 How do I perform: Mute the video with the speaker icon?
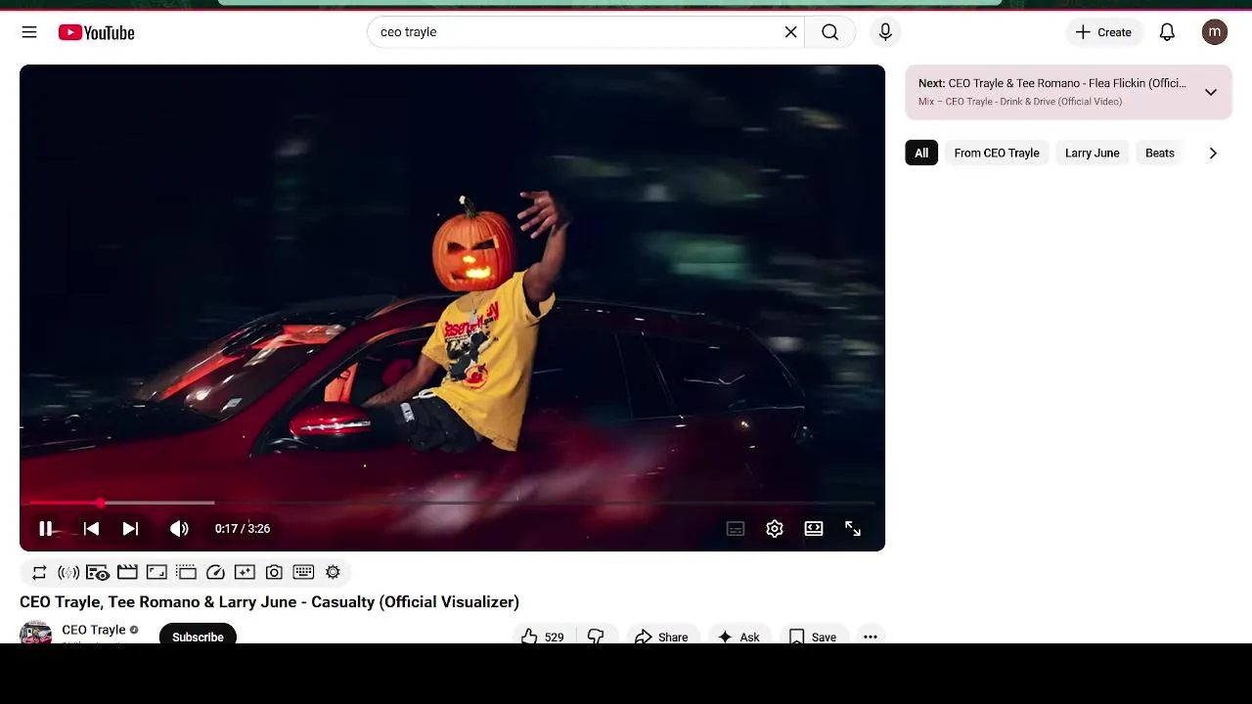179,528
